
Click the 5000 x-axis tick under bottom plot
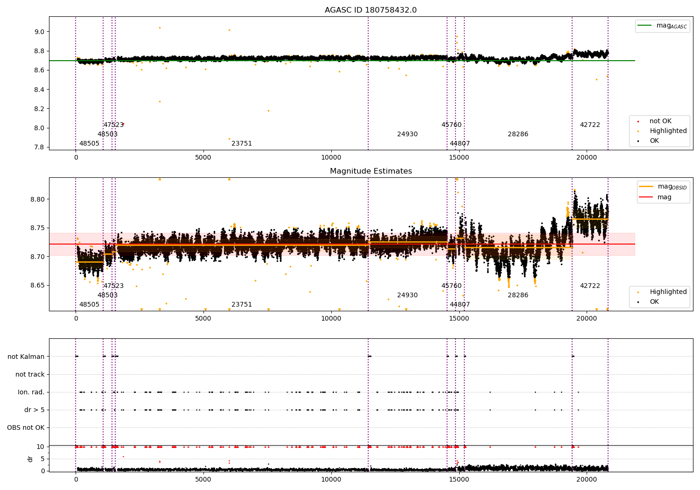pos(203,479)
